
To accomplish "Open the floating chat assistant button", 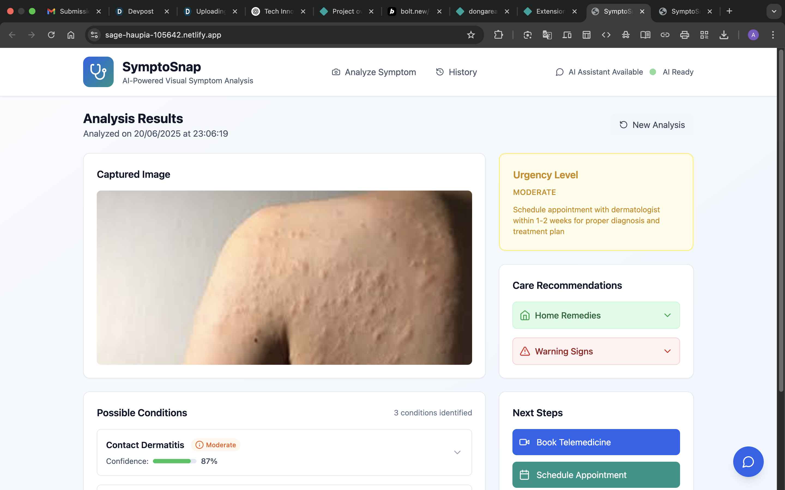I will pyautogui.click(x=748, y=461).
